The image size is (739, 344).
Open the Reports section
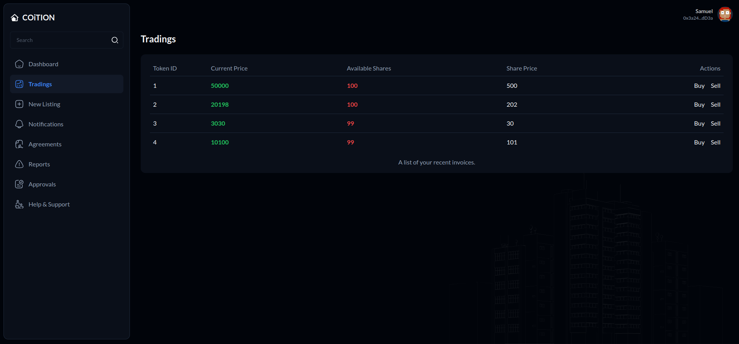point(67,164)
